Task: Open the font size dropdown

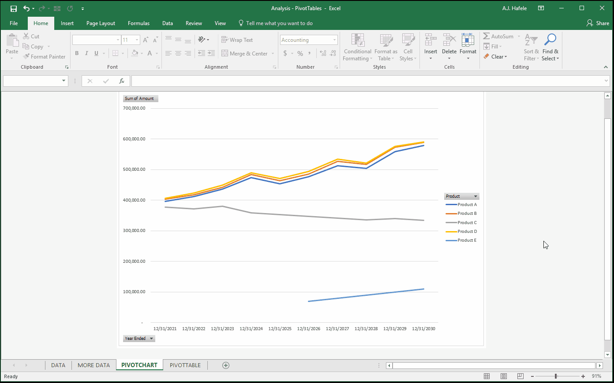Action: [x=137, y=40]
